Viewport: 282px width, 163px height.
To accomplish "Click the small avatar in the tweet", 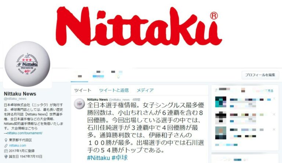I will pos(79,104).
